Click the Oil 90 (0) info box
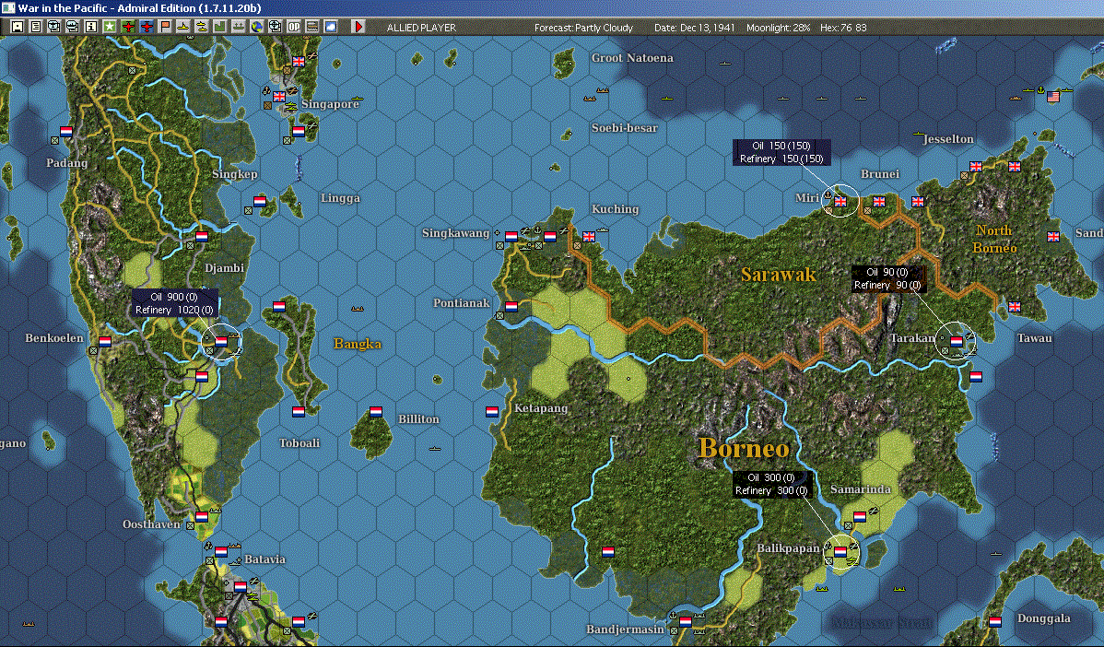This screenshot has height=647, width=1104. pyautogui.click(x=887, y=278)
